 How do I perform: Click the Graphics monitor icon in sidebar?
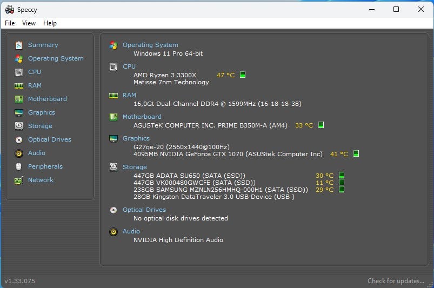pyautogui.click(x=19, y=112)
